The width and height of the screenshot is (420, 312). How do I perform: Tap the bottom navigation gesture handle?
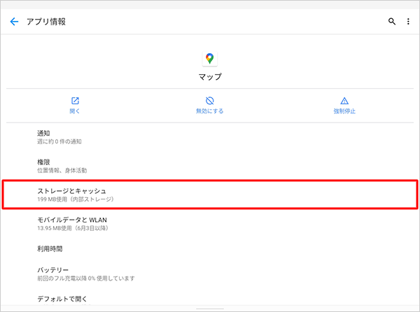tap(209, 308)
